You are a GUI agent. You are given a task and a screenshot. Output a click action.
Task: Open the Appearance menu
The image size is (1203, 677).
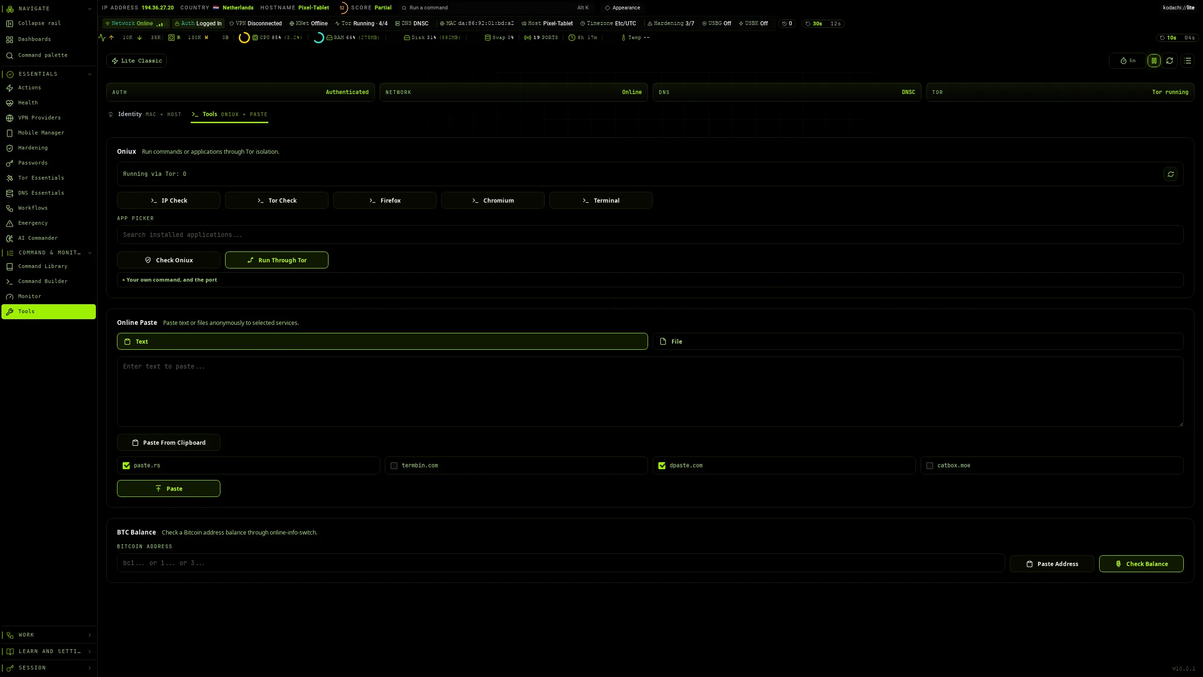tap(622, 8)
